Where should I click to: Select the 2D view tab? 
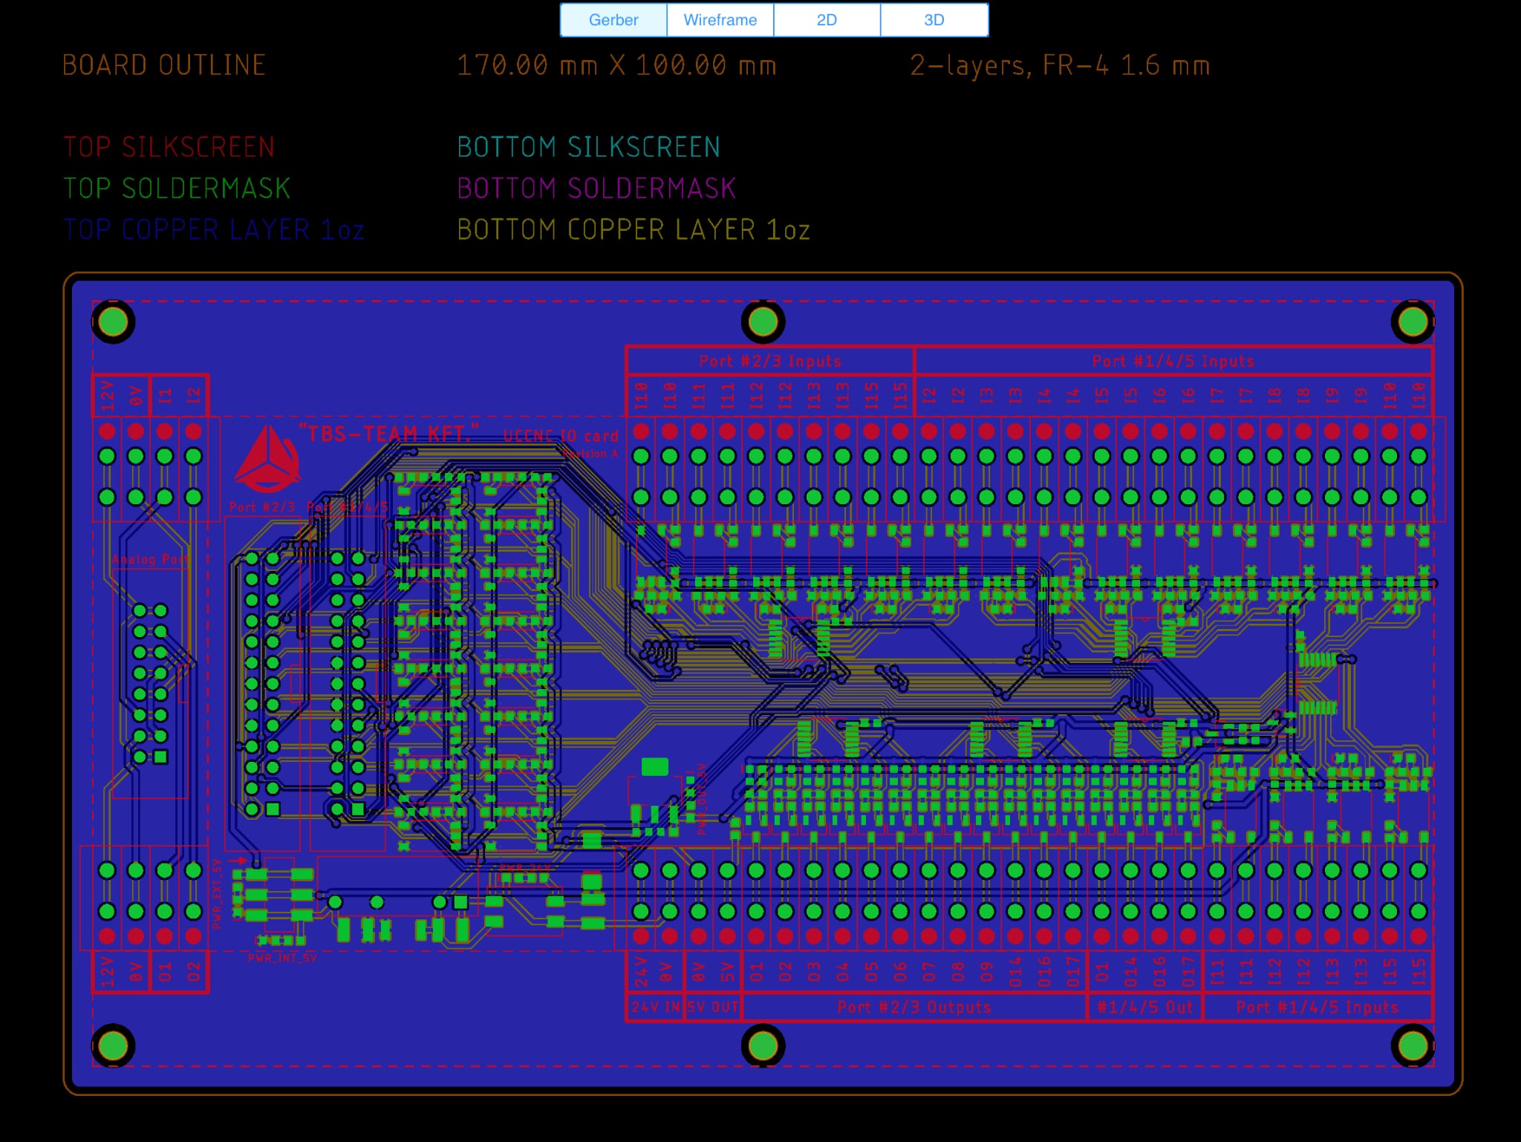[827, 20]
